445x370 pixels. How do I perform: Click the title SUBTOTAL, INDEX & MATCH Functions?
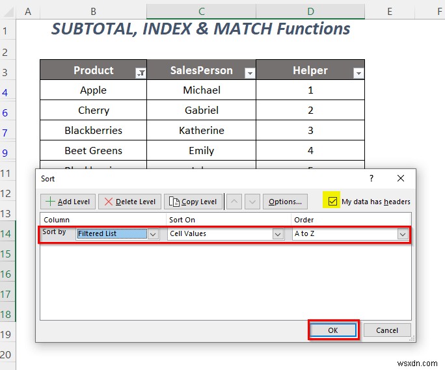click(x=200, y=29)
